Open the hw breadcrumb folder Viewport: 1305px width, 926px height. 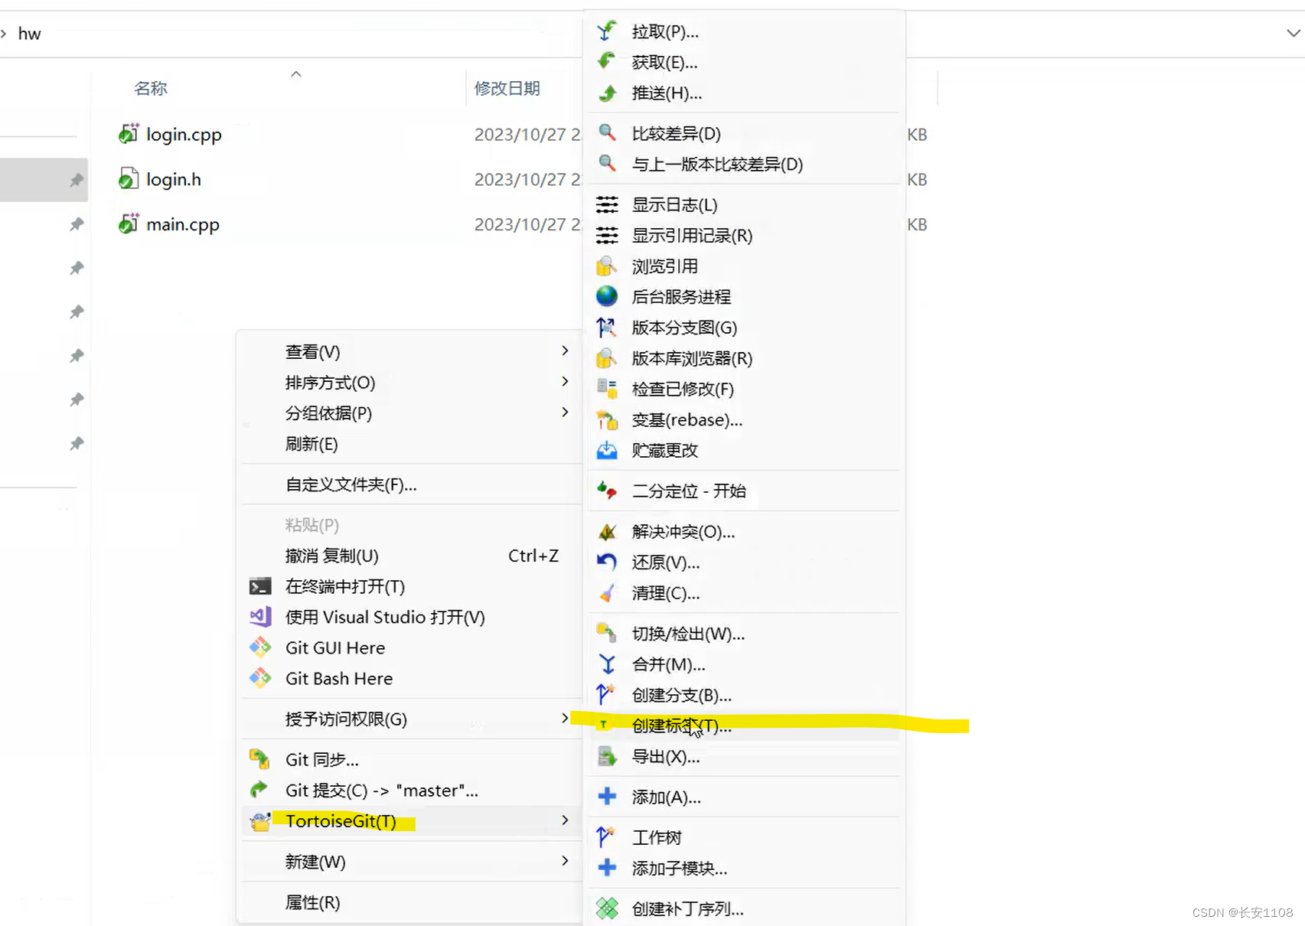click(30, 33)
